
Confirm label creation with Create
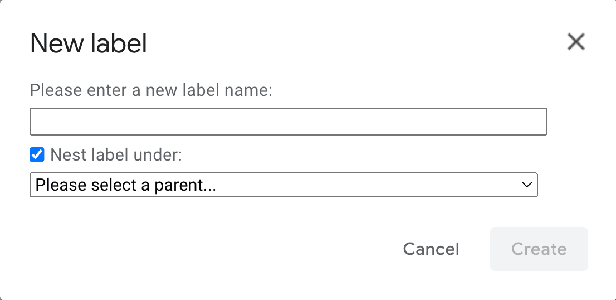[x=539, y=249]
